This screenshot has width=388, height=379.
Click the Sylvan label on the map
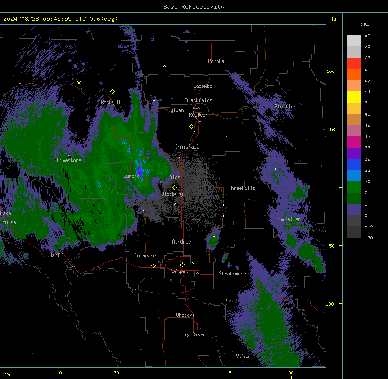(x=176, y=110)
